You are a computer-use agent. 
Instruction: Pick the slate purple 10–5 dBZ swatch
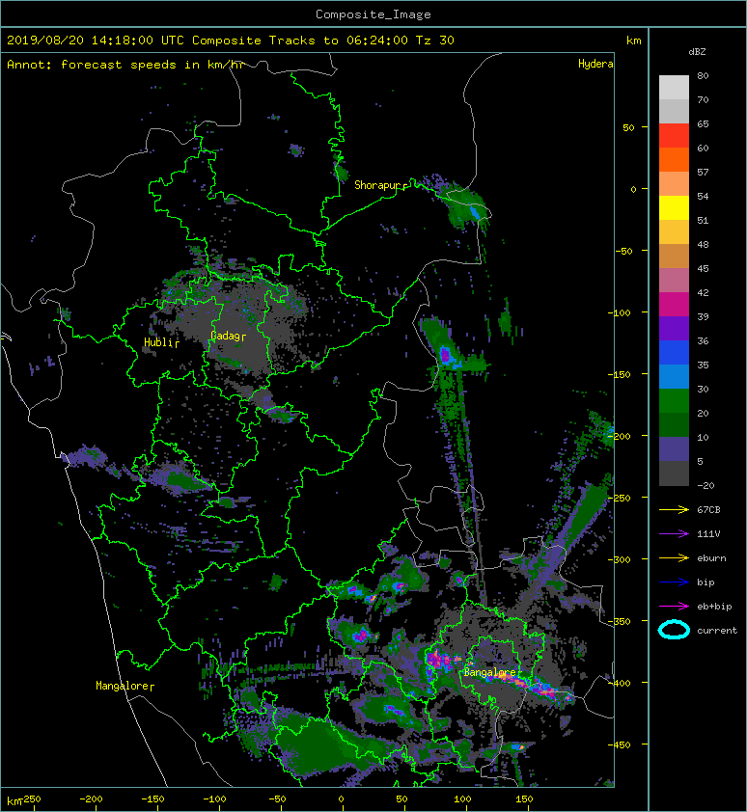click(674, 449)
